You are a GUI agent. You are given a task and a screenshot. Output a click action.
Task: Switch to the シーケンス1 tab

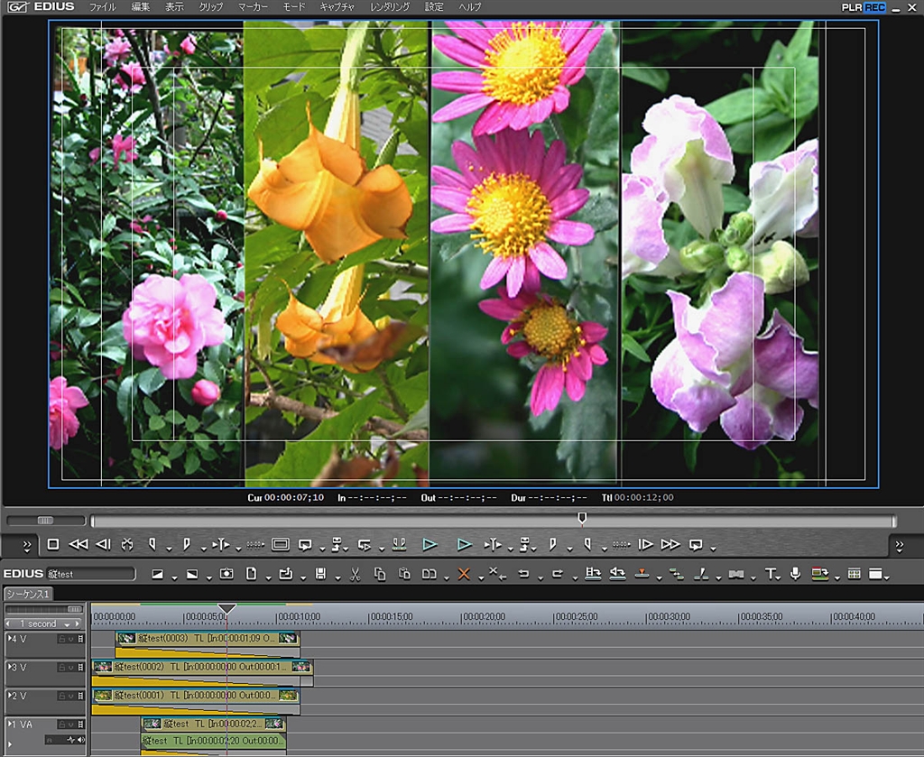click(29, 594)
